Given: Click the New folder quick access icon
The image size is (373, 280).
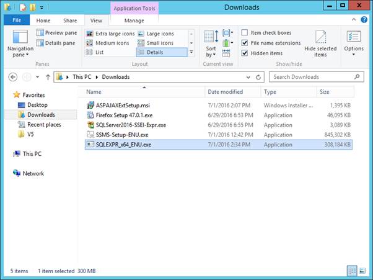Looking at the screenshot, I should coord(33,7).
